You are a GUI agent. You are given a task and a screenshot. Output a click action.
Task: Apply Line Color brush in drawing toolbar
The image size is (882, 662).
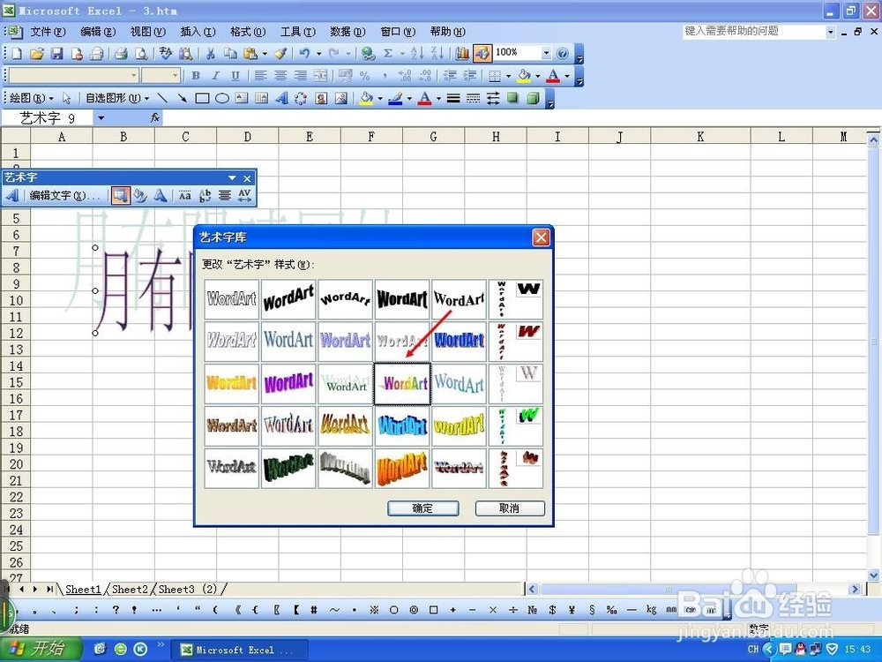[395, 99]
